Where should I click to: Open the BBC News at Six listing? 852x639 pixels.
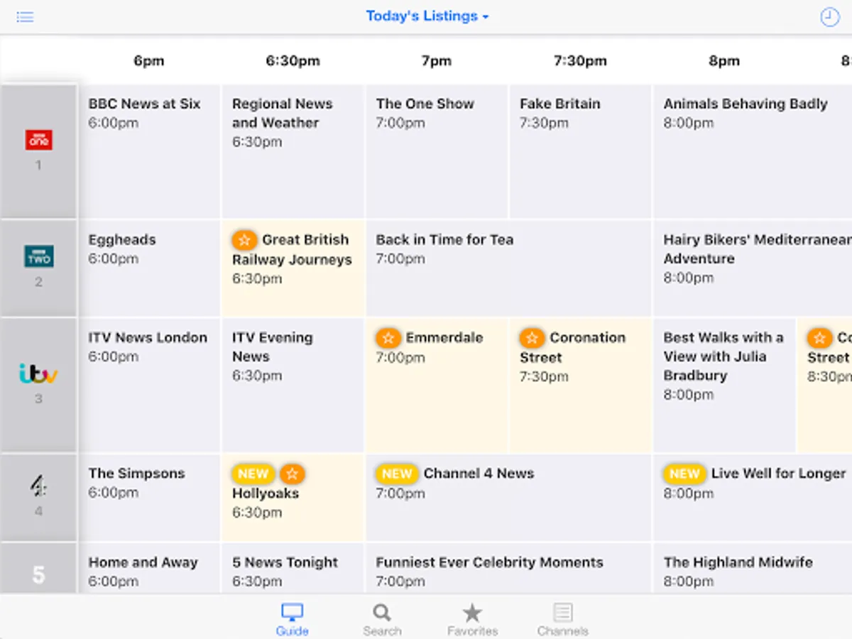pyautogui.click(x=150, y=151)
